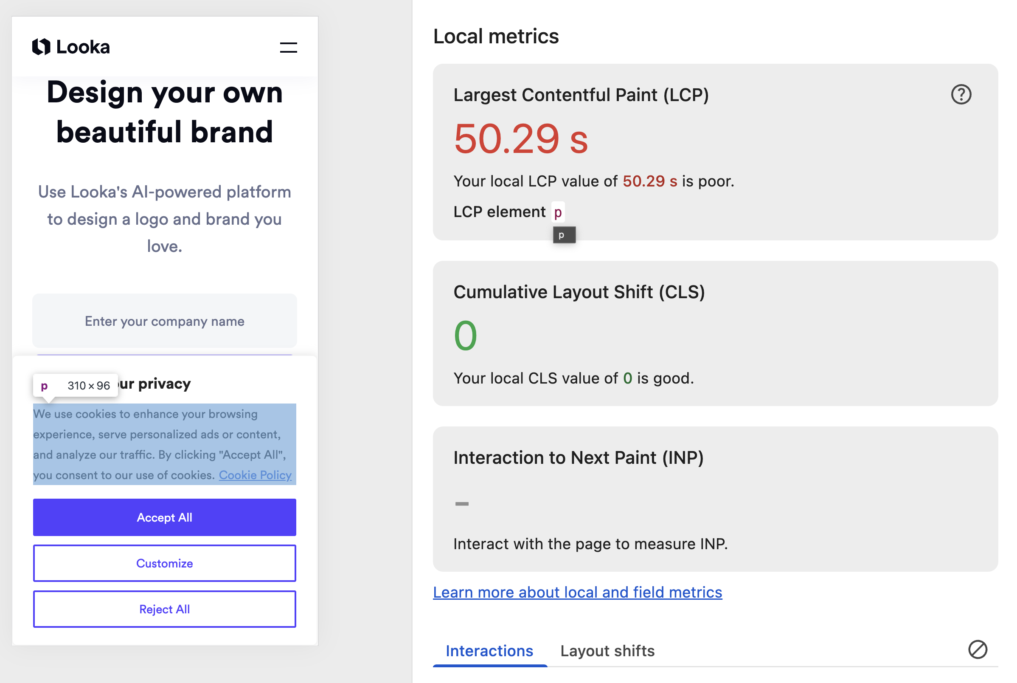The image size is (1017, 683).
Task: Click the Design your own beautiful brand heading
Action: 165,112
